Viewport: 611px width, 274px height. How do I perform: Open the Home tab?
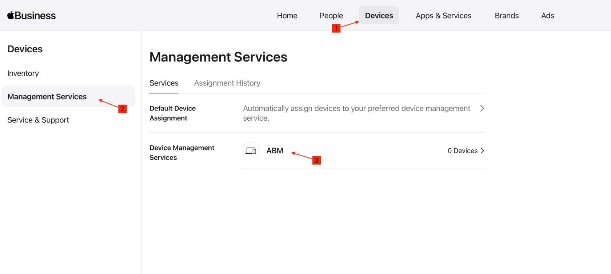(287, 16)
